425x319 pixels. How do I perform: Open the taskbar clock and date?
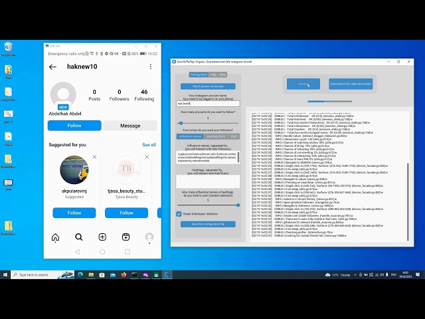click(406, 274)
